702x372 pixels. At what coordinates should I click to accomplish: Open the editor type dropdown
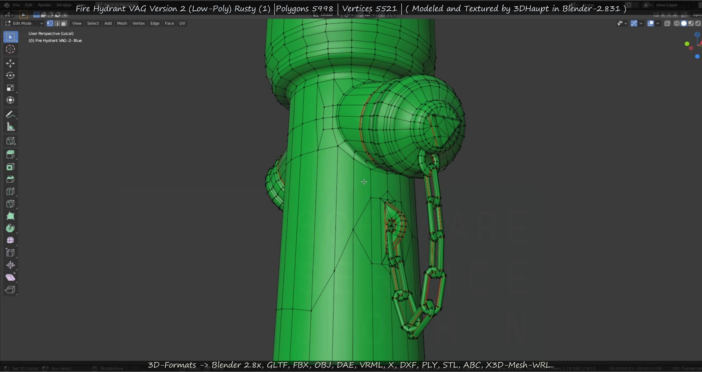pyautogui.click(x=9, y=15)
